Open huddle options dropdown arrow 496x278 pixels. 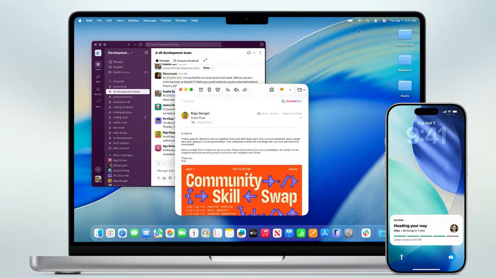click(x=254, y=53)
